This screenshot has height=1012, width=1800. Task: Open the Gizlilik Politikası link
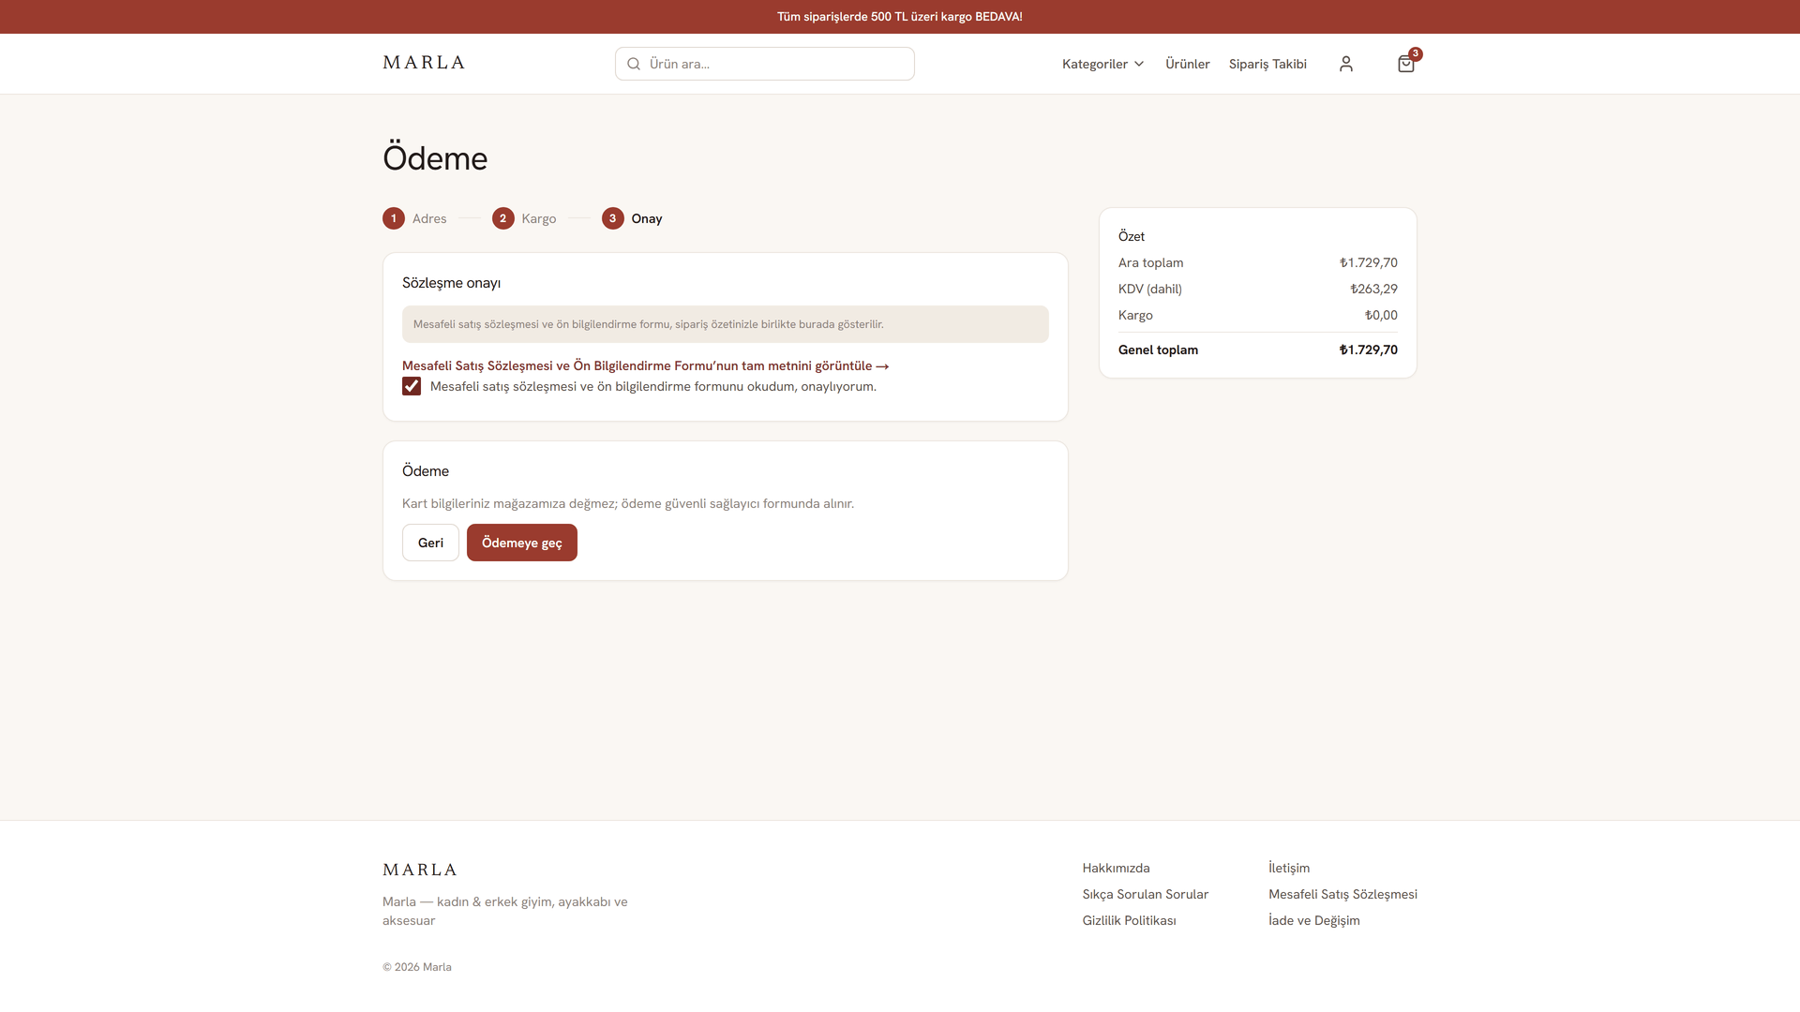(1129, 920)
